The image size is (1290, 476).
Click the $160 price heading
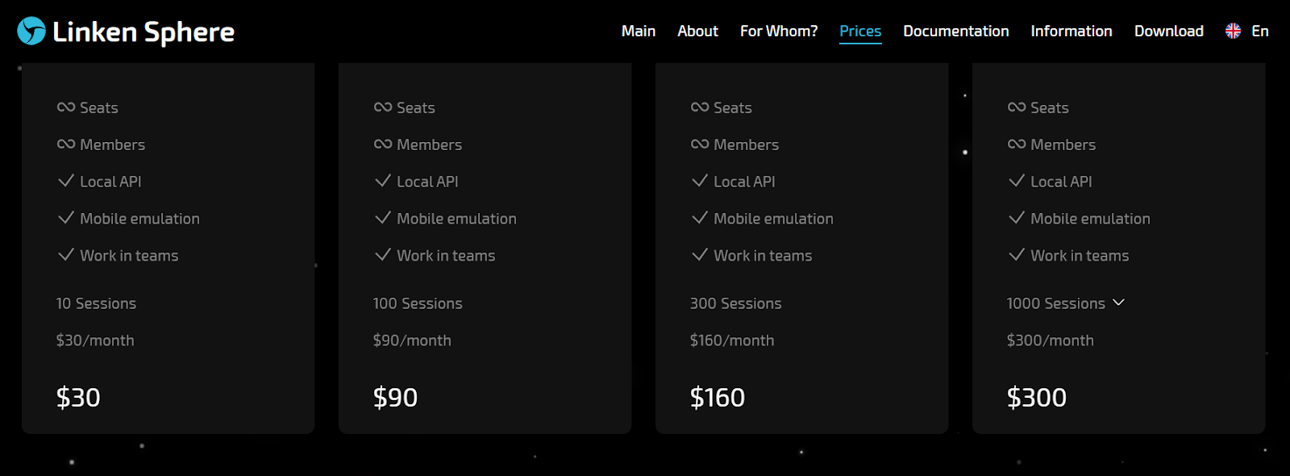[717, 397]
